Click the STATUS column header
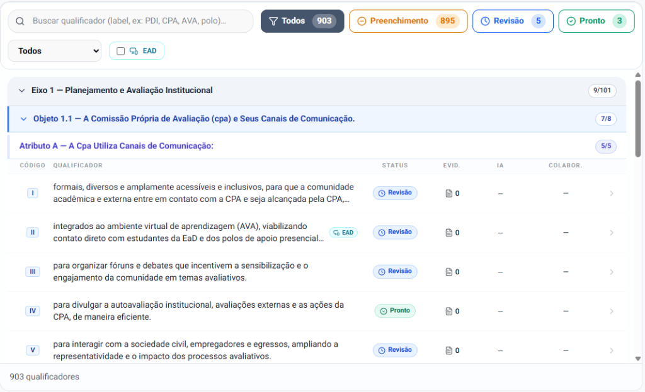This screenshot has height=392, width=645. pos(395,165)
